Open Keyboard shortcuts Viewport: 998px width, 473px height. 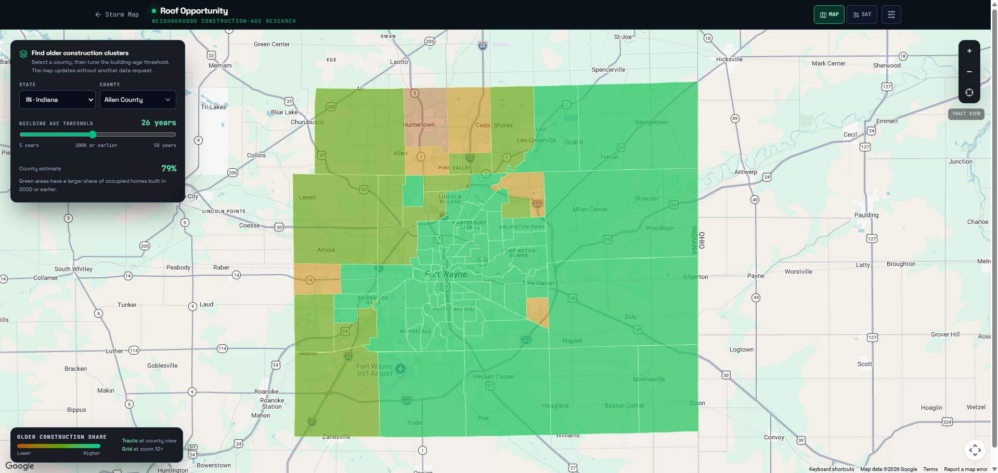pyautogui.click(x=831, y=469)
